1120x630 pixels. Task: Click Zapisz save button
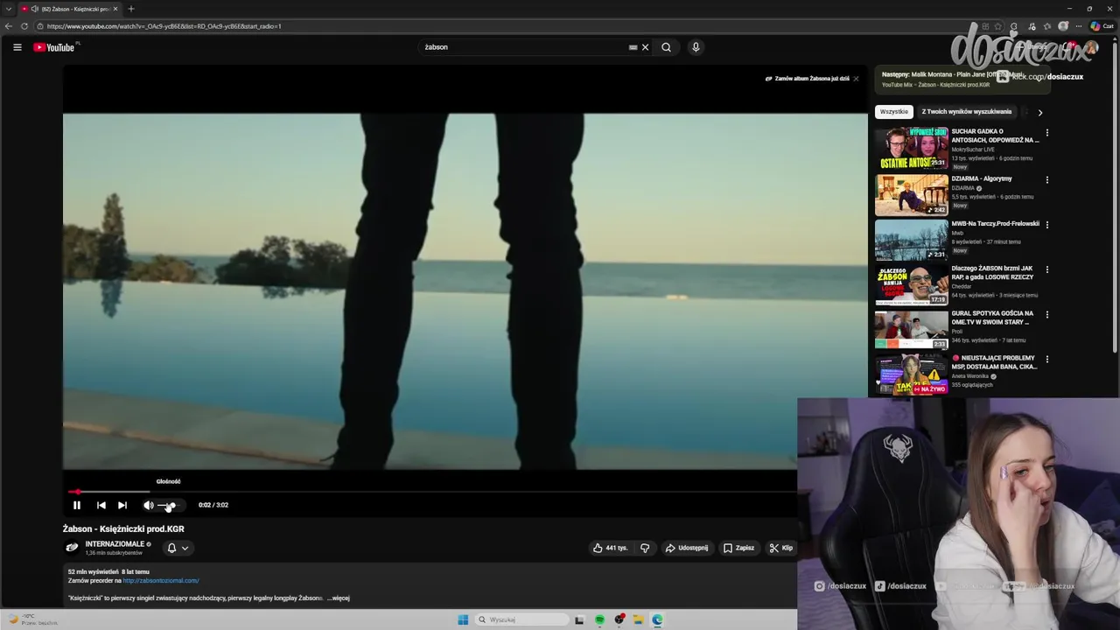738,548
